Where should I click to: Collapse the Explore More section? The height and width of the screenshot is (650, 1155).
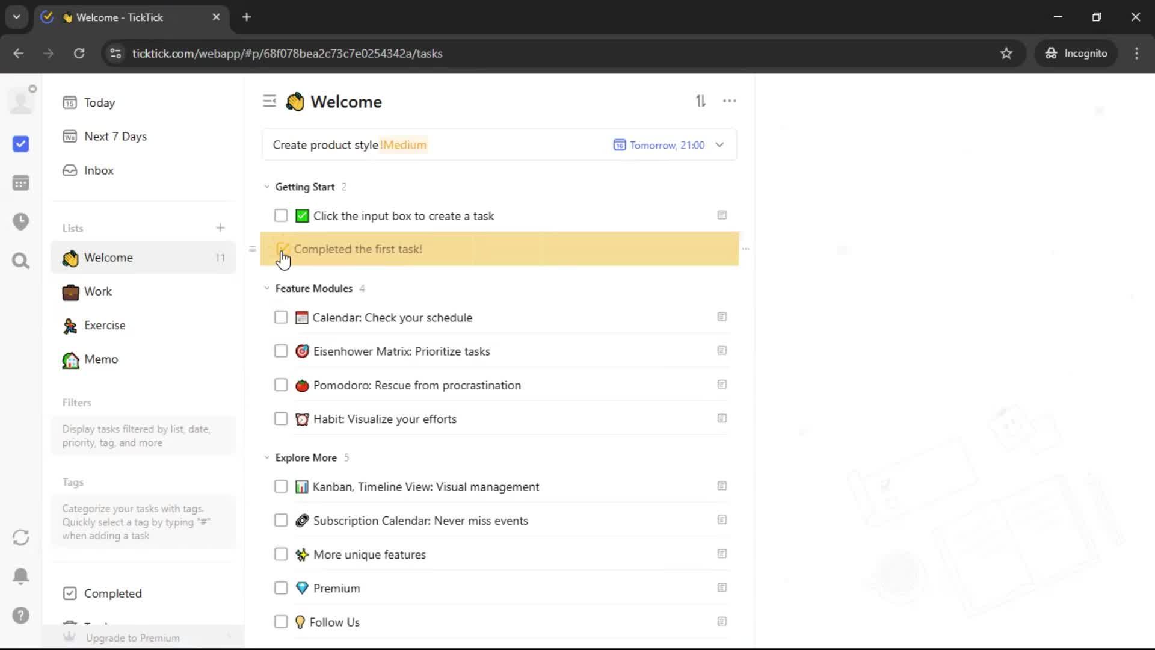pyautogui.click(x=267, y=457)
